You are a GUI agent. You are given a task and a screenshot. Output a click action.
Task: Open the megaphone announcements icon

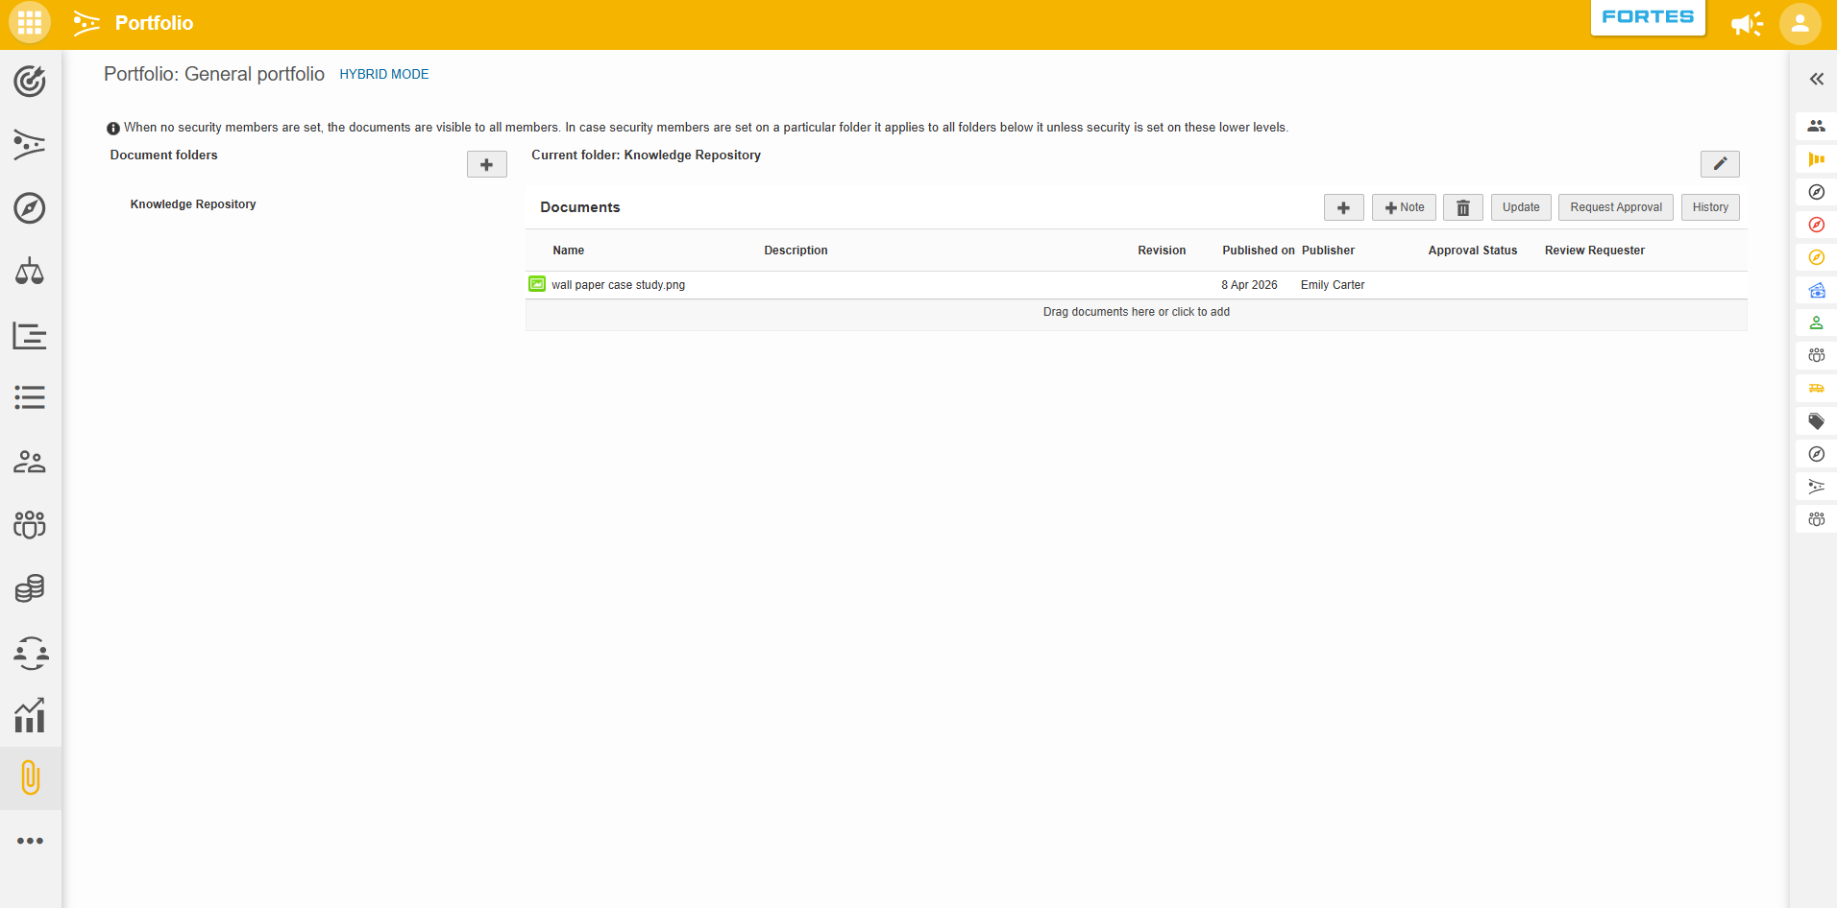click(1747, 24)
